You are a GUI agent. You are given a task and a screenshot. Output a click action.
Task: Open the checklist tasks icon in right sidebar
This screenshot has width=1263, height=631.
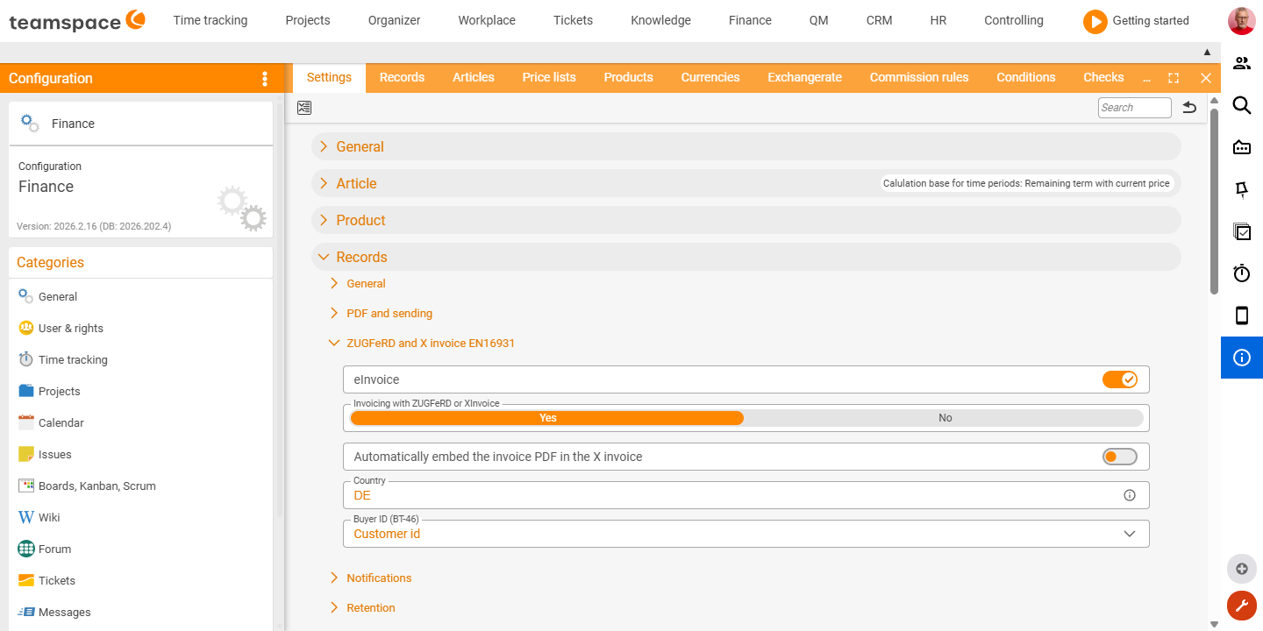point(1242,231)
